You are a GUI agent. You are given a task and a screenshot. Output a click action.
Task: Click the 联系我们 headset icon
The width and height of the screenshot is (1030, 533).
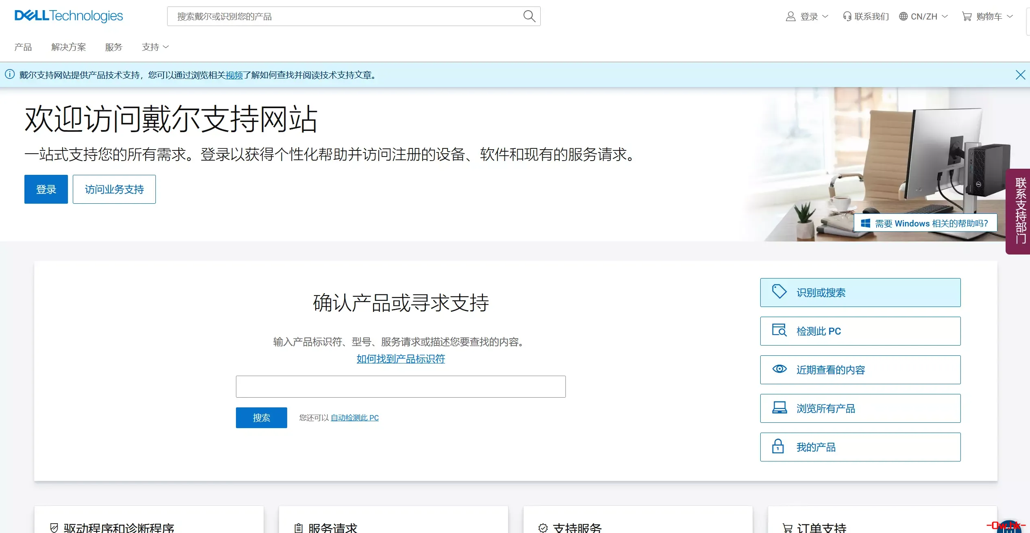[847, 16]
